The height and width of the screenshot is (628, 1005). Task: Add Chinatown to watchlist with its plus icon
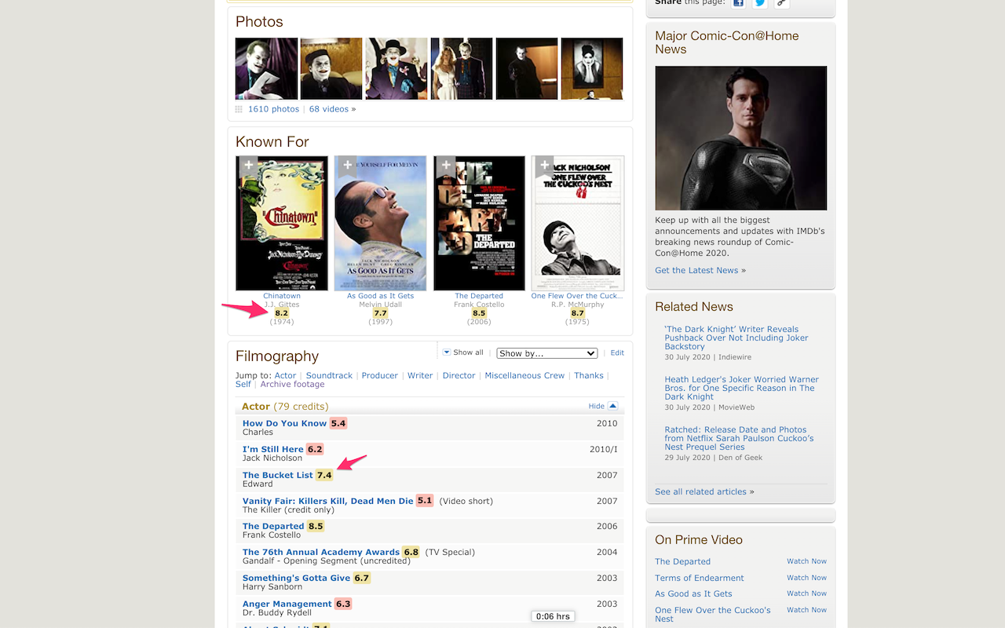249,165
